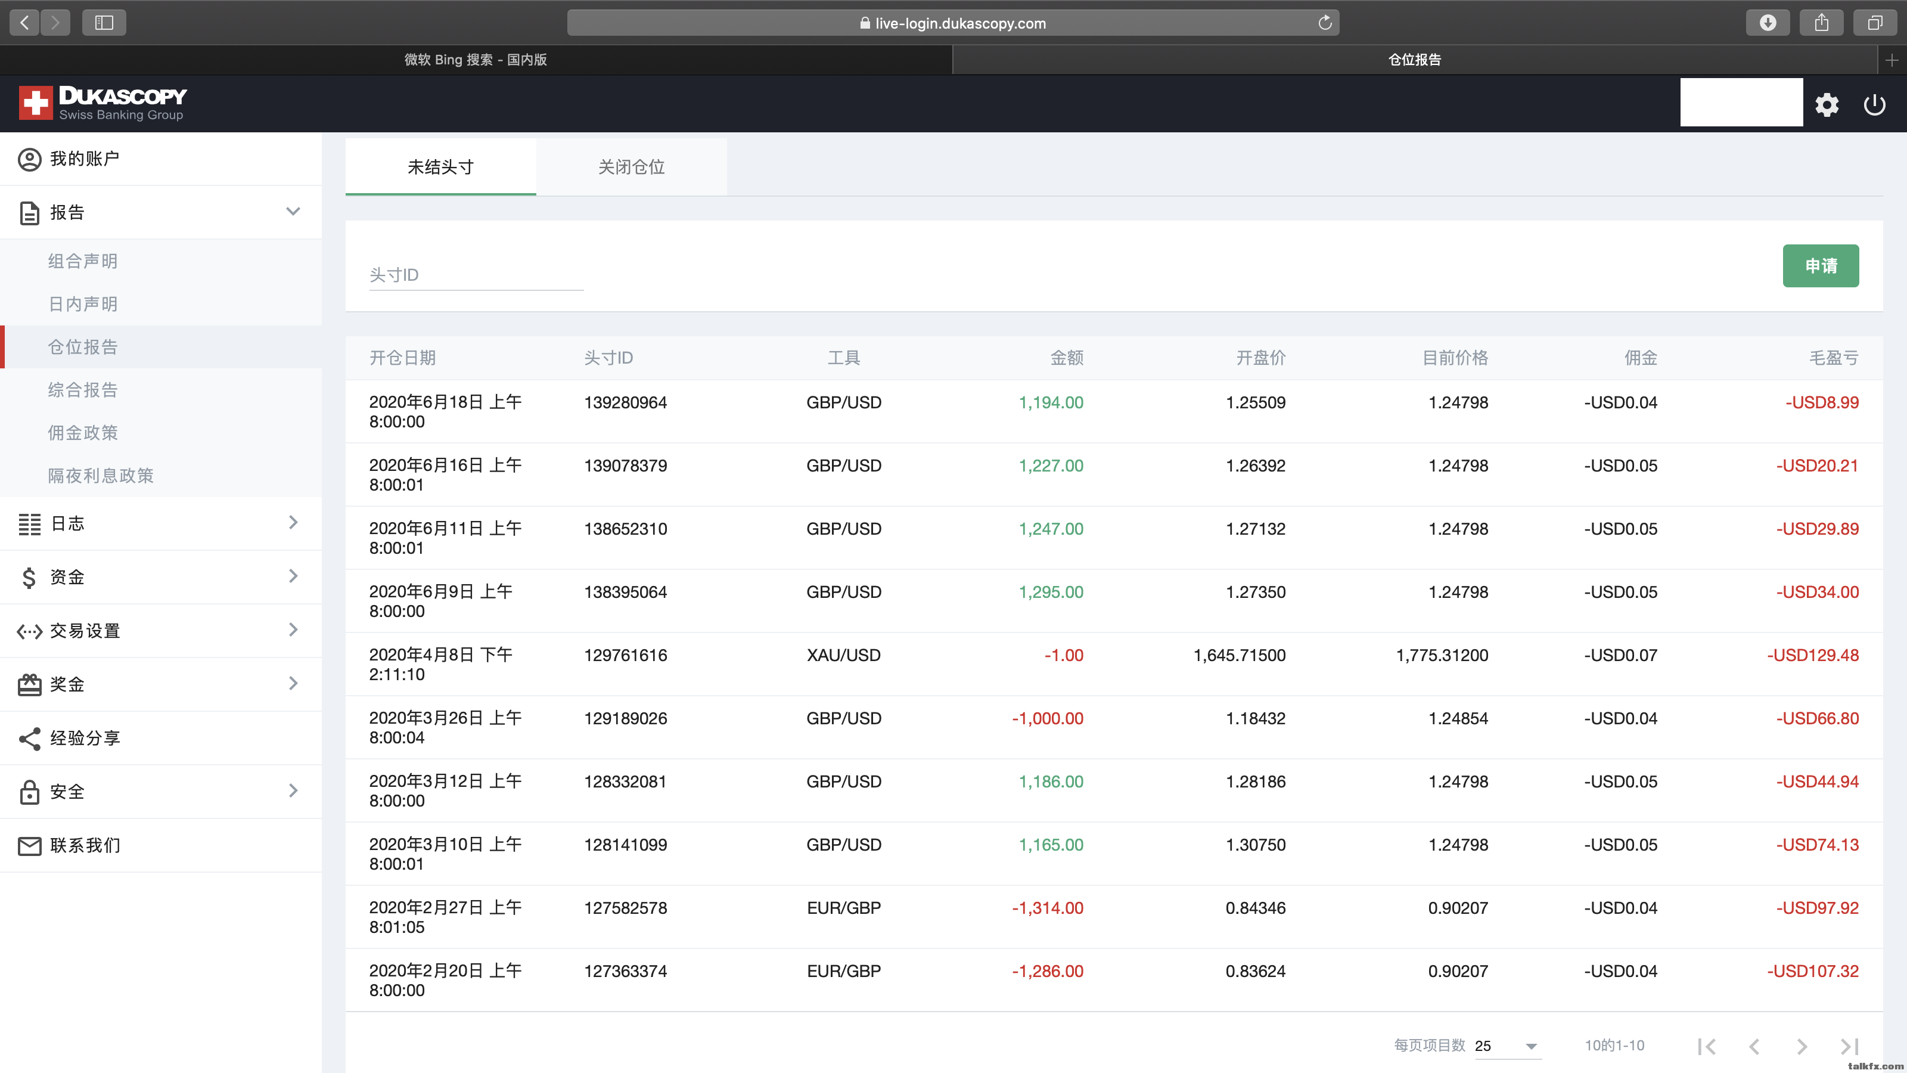Click the -USD107.32 loss value
Viewport: 1907px width, 1073px height.
click(1813, 972)
